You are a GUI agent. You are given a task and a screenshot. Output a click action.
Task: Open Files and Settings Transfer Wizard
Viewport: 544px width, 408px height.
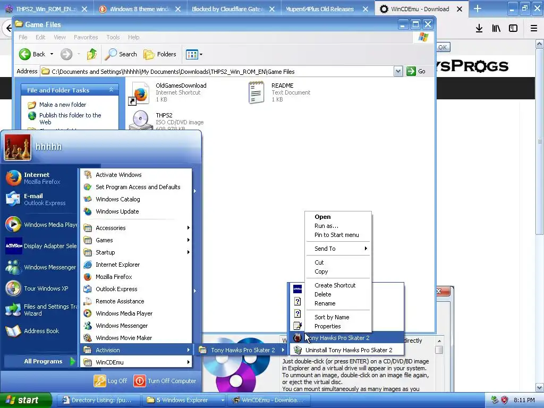(40, 310)
